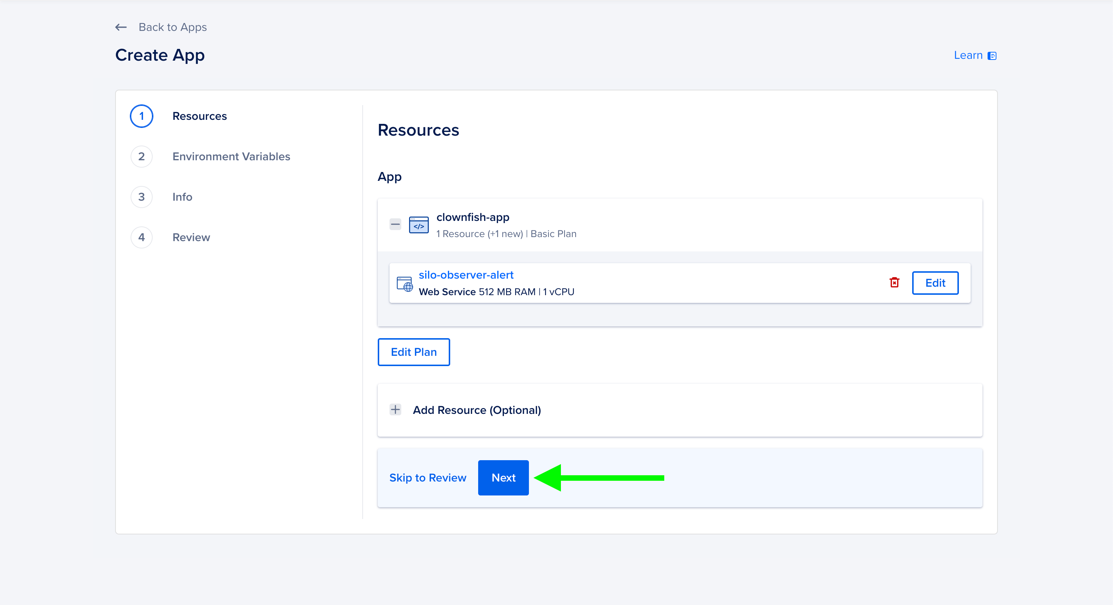Collapse the clownfish-app section
This screenshot has height=605, width=1113.
[395, 224]
